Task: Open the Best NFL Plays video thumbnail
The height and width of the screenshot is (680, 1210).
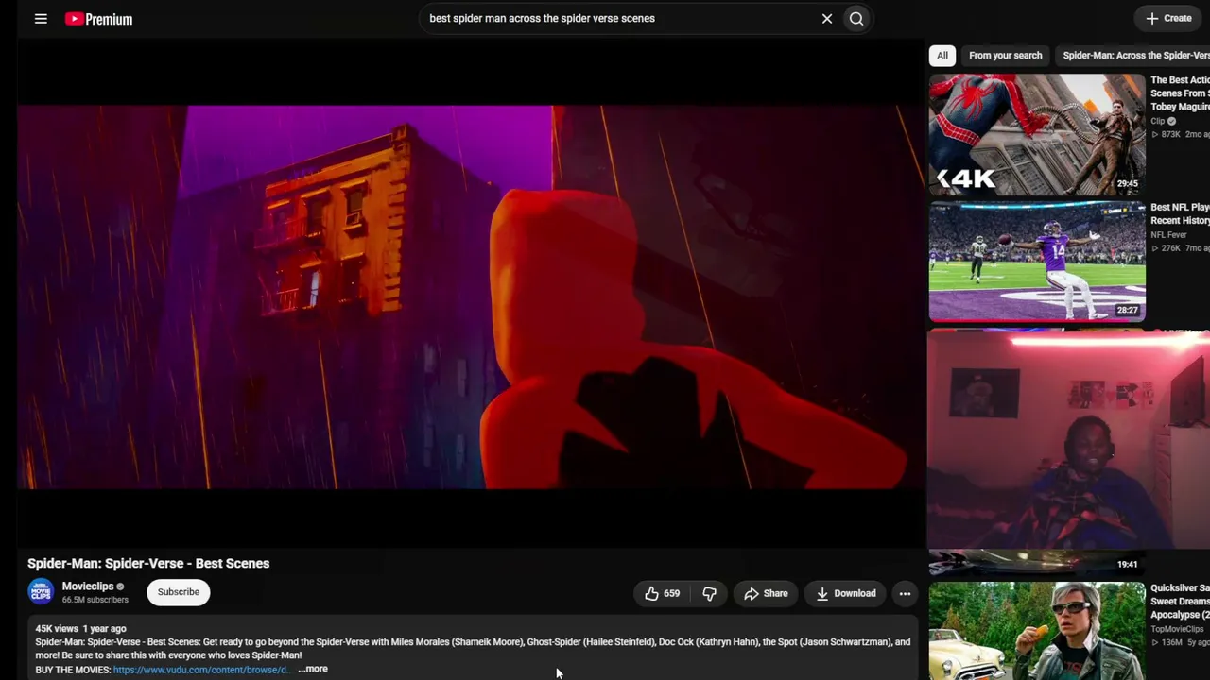Action: 1037,262
